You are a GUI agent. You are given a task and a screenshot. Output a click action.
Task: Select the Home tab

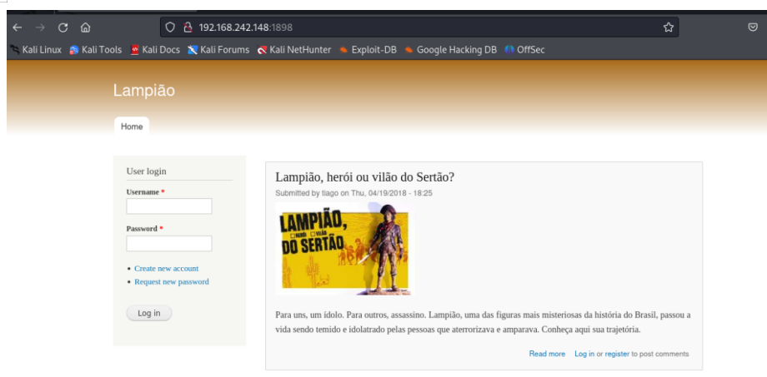(132, 126)
